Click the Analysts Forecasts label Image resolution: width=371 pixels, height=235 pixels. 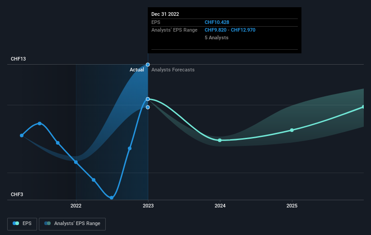[173, 70]
